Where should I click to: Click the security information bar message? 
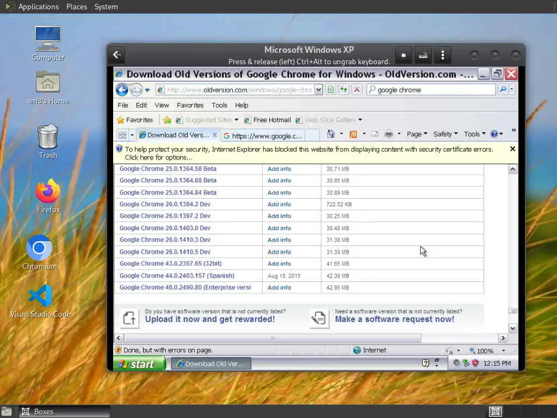(x=308, y=153)
